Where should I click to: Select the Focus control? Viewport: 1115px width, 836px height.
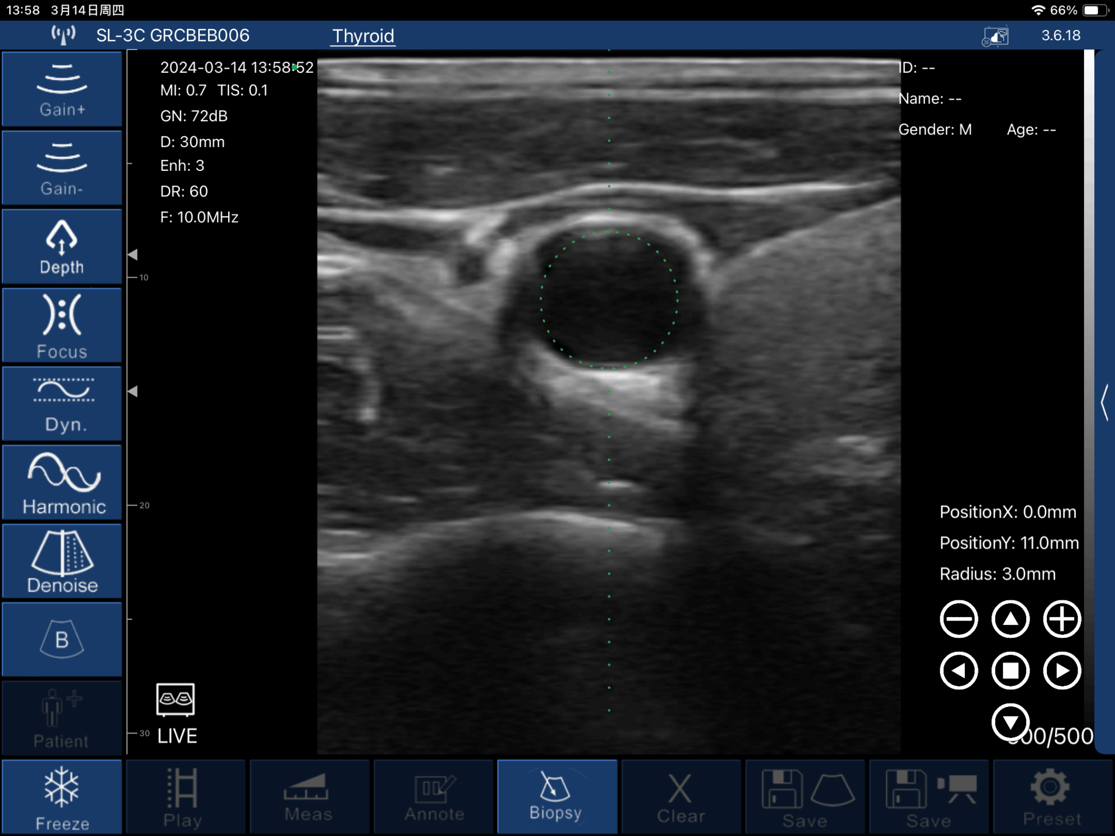click(x=62, y=325)
